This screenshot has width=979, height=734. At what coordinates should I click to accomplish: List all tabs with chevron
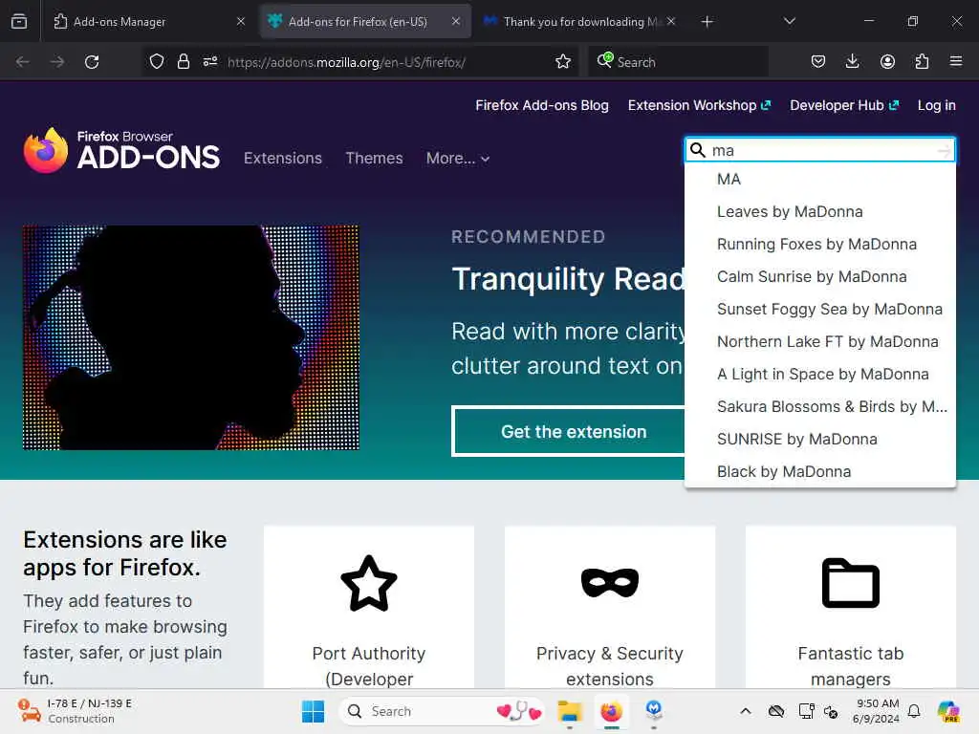[x=789, y=21]
